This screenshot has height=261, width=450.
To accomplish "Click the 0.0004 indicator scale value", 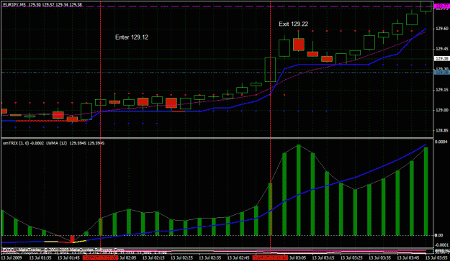I will pyautogui.click(x=441, y=142).
